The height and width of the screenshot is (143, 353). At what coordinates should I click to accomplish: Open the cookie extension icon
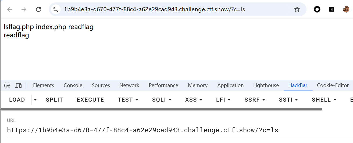pos(346,9)
